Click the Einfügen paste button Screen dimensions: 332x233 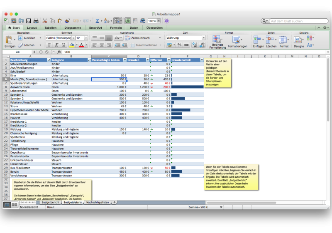click(9, 41)
